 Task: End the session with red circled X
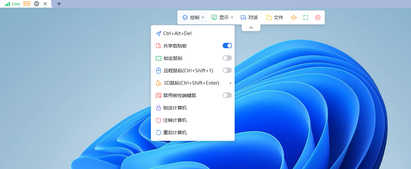point(318,17)
